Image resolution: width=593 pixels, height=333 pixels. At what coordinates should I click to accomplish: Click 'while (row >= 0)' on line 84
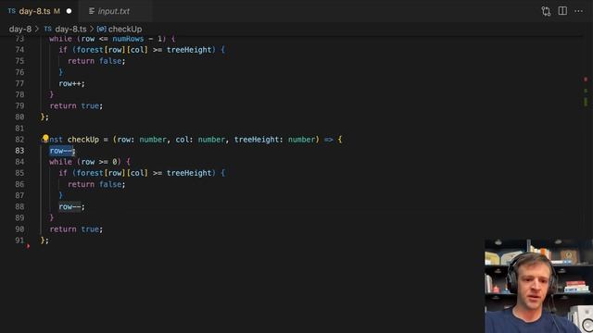coord(85,162)
